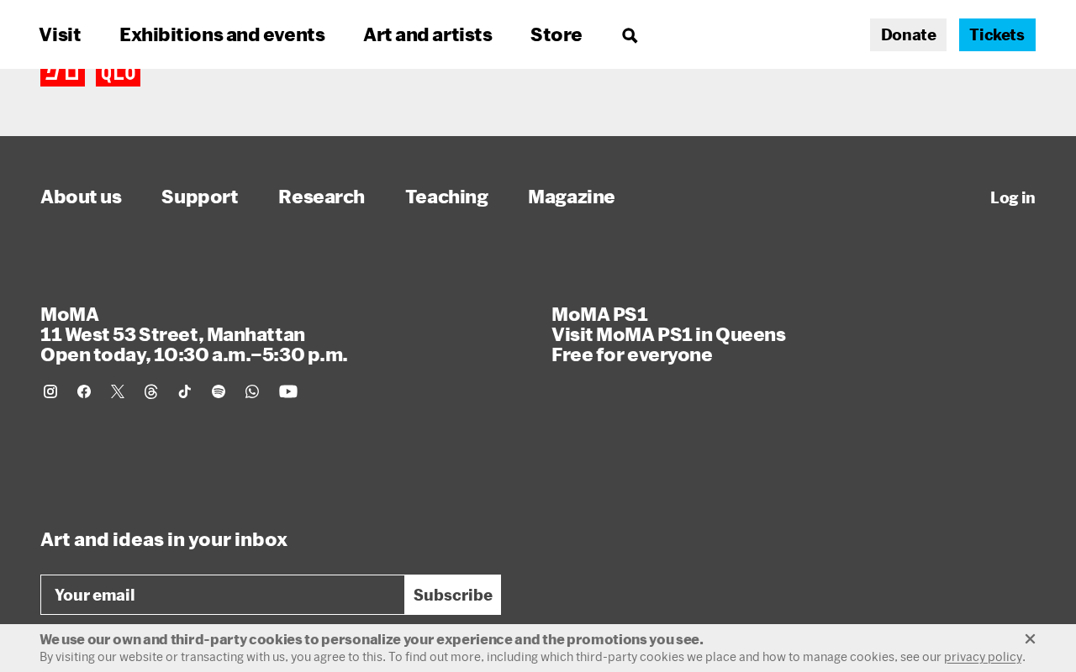Open the Log in link
The width and height of the screenshot is (1076, 672).
[x=1013, y=197]
